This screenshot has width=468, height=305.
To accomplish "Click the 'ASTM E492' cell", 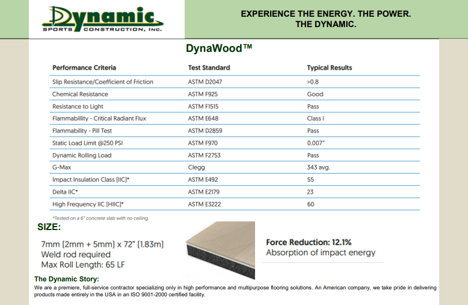I will (x=203, y=179).
